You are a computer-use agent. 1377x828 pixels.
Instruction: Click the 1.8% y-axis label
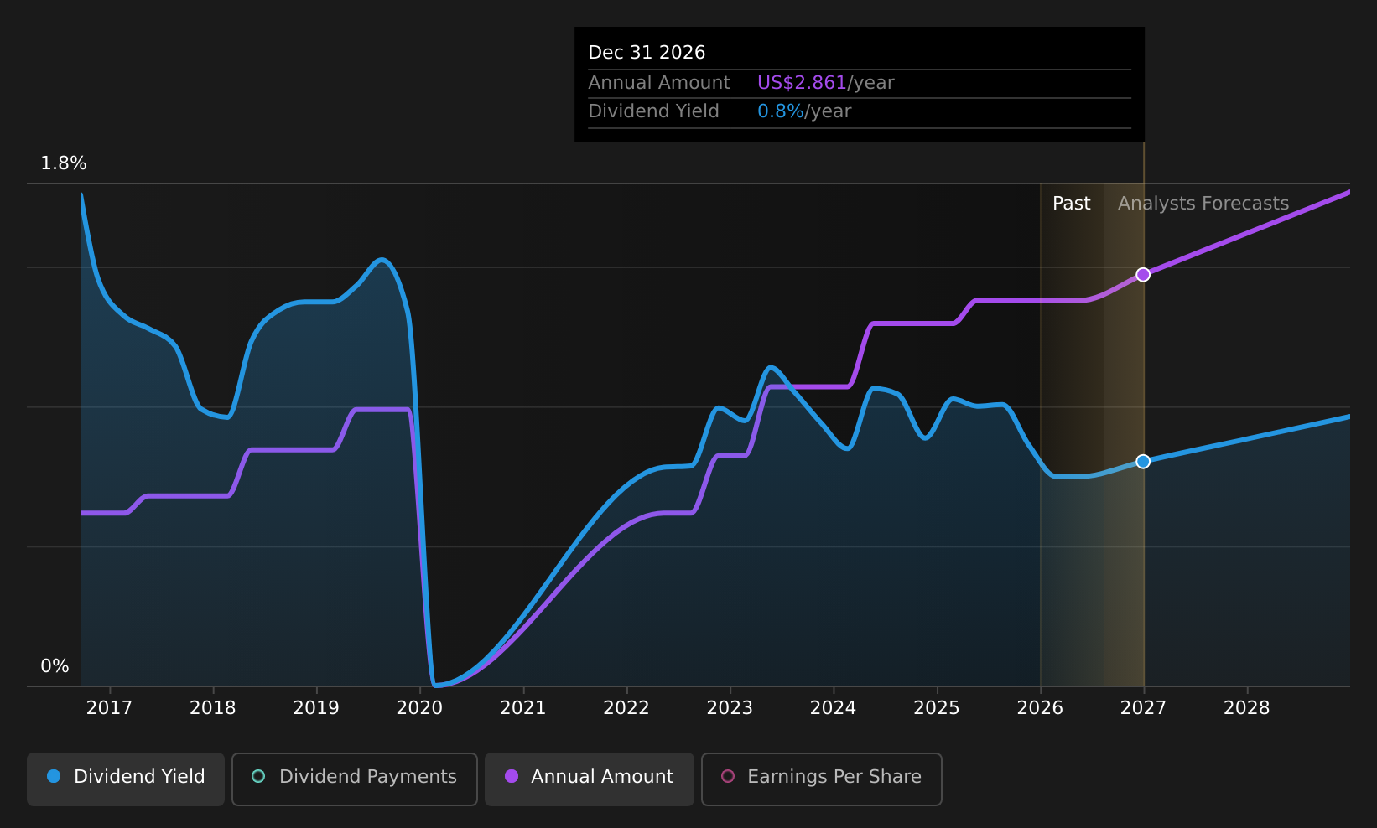pyautogui.click(x=64, y=163)
